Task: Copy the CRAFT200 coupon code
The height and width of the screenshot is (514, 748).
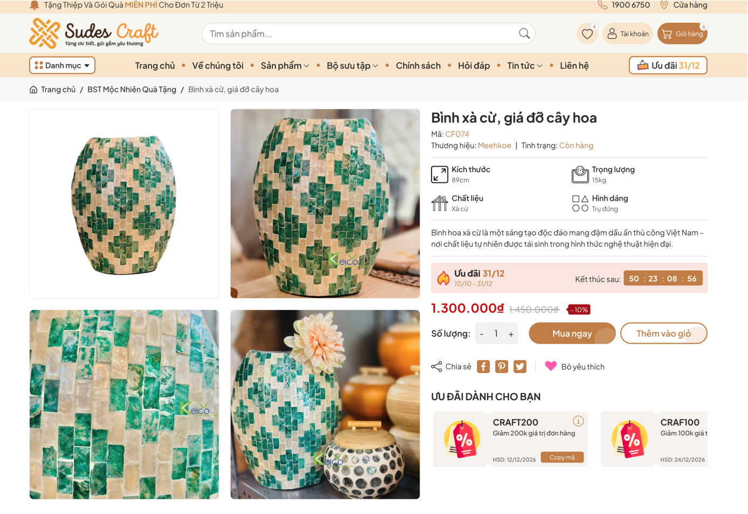Action: click(562, 457)
